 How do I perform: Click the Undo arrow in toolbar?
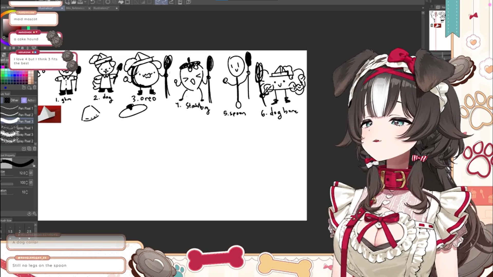[93, 2]
